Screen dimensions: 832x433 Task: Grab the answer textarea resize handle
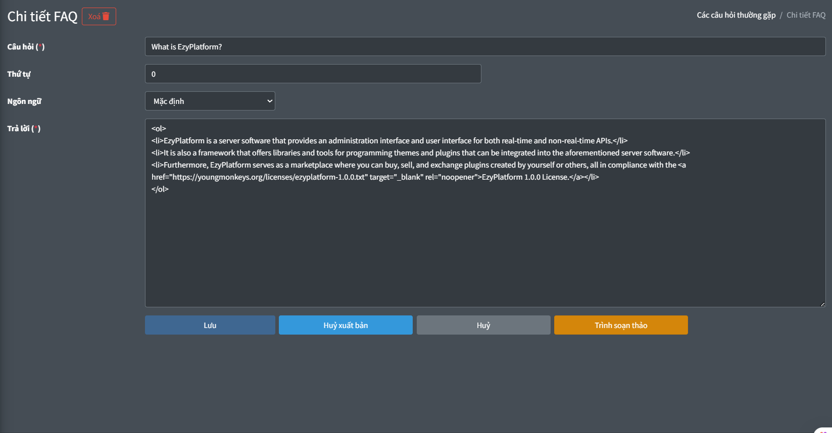pyautogui.click(x=822, y=304)
